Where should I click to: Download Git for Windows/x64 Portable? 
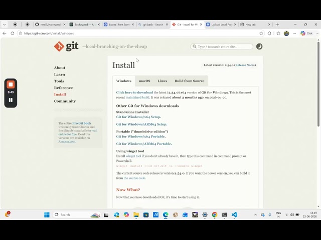140,136
